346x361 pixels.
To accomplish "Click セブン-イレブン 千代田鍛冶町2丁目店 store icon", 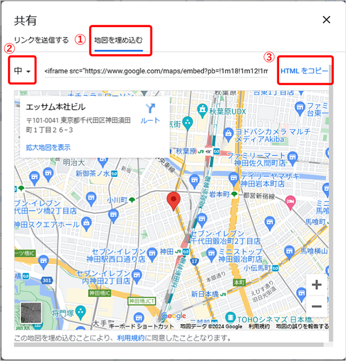I will pos(202,220).
